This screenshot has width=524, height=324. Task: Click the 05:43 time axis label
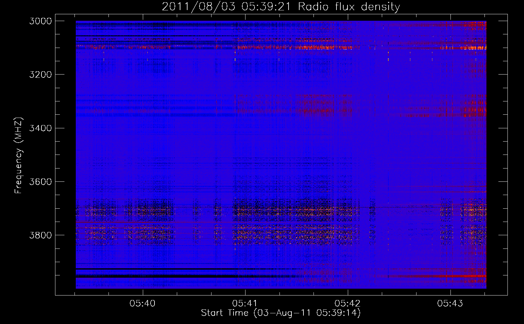click(x=450, y=304)
